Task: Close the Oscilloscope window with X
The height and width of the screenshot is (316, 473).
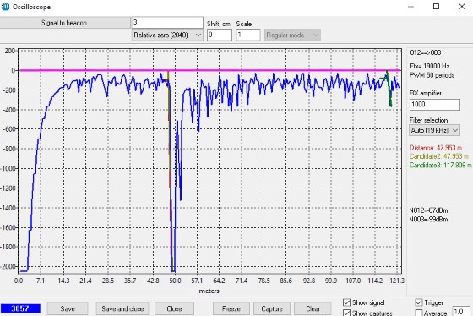Action: [462, 7]
